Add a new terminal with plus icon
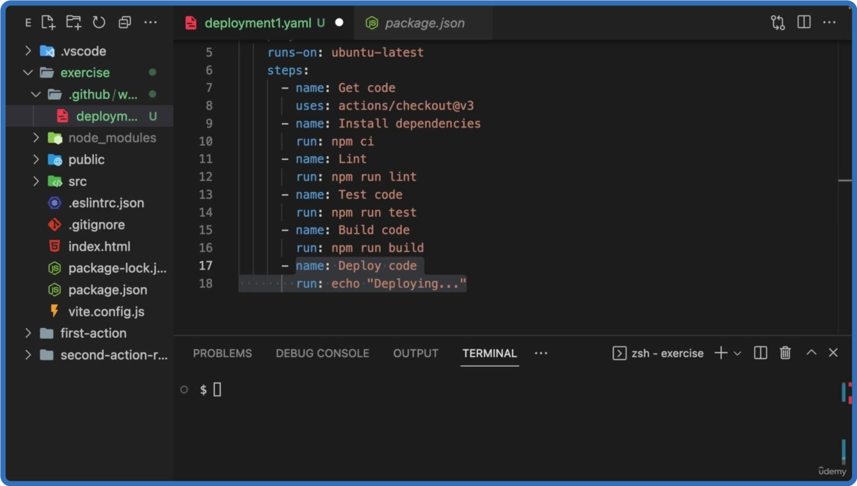The height and width of the screenshot is (486, 857). click(721, 353)
